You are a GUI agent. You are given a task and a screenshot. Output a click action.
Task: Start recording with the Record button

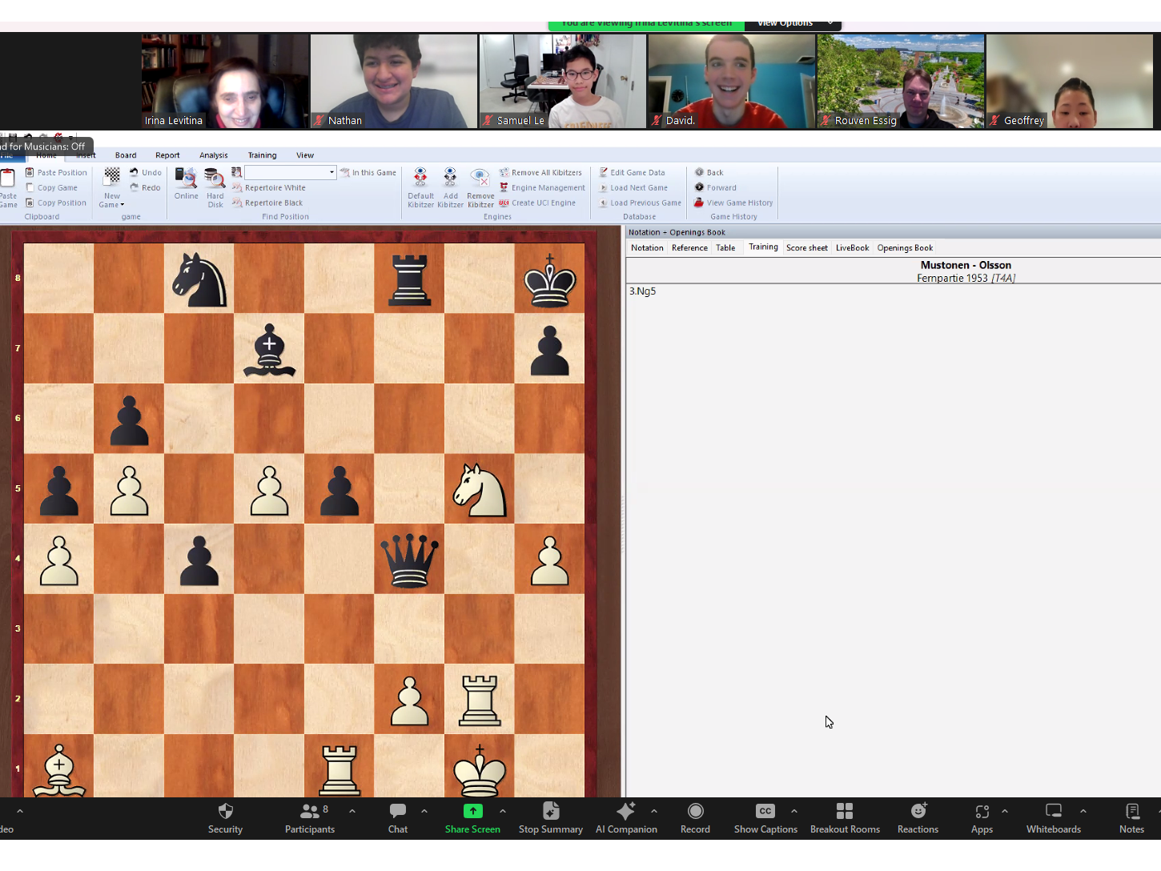(695, 818)
